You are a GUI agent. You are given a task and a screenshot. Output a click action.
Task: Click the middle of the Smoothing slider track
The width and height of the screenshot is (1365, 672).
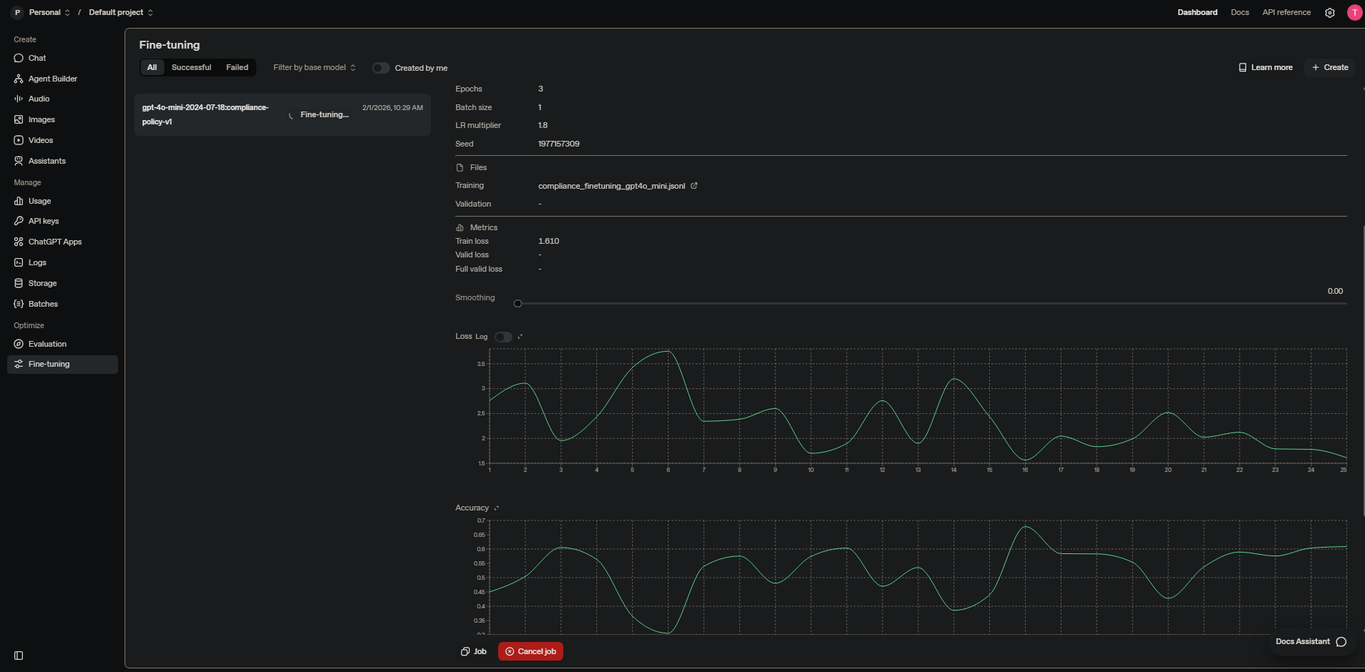932,304
